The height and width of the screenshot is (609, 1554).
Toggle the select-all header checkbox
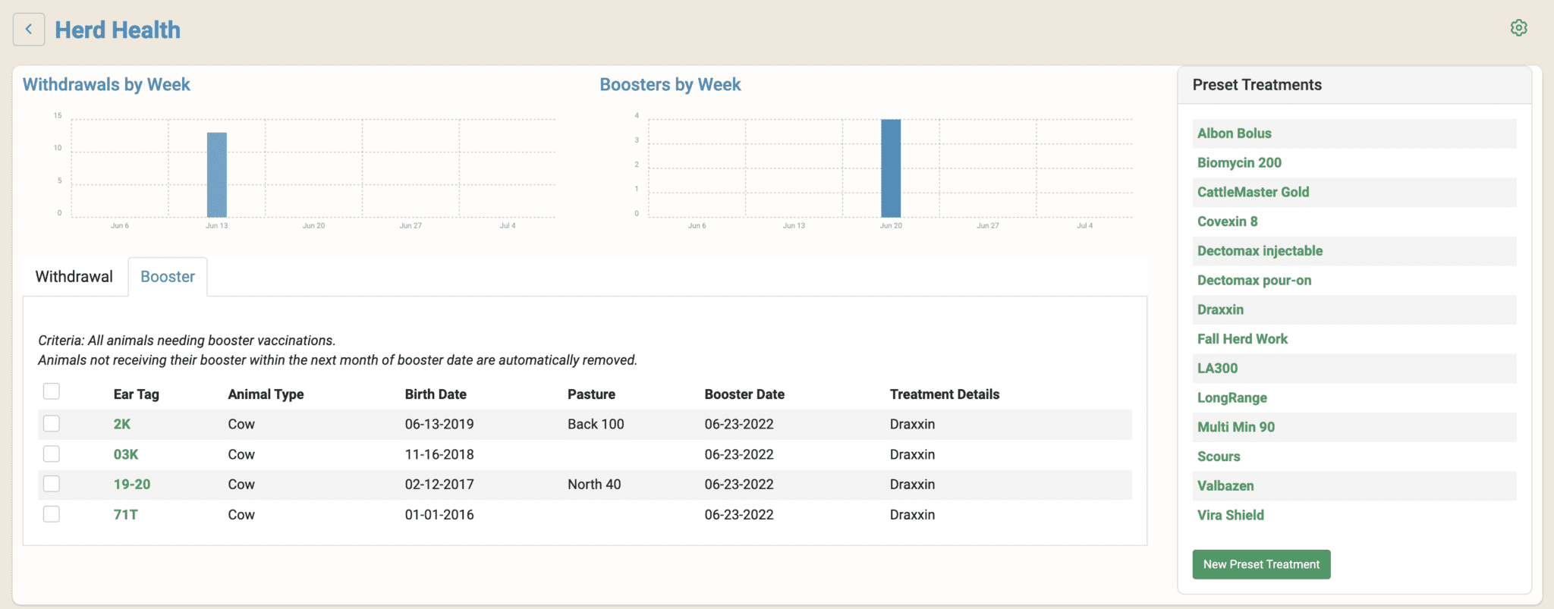(x=52, y=391)
